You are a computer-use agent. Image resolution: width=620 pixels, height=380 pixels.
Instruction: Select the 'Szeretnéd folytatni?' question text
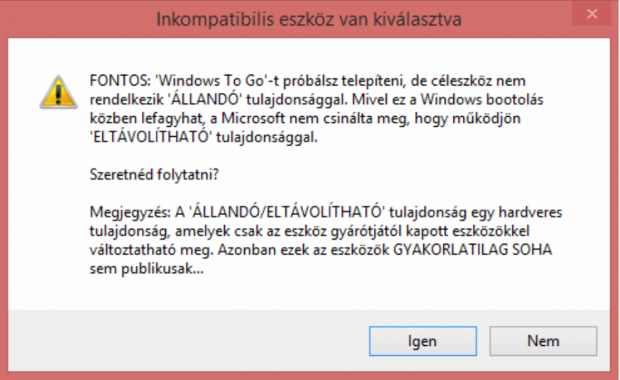(x=154, y=174)
